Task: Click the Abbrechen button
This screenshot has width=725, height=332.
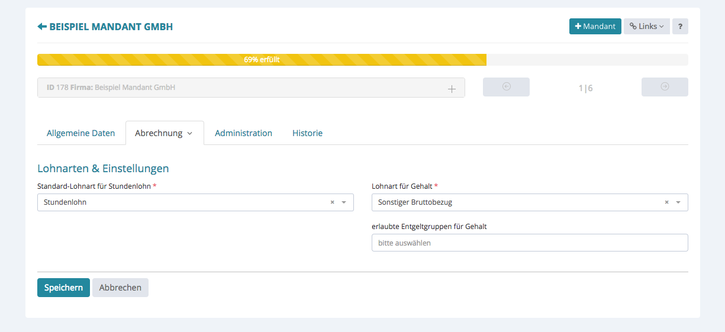Action: [120, 288]
